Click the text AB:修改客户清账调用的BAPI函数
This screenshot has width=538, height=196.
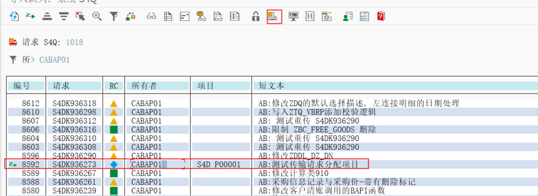click(x=322, y=191)
